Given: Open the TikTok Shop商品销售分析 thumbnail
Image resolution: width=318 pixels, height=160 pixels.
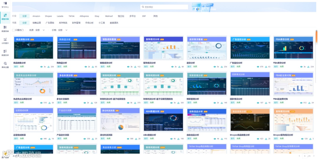Looking at the screenshot, I should coord(207,149).
